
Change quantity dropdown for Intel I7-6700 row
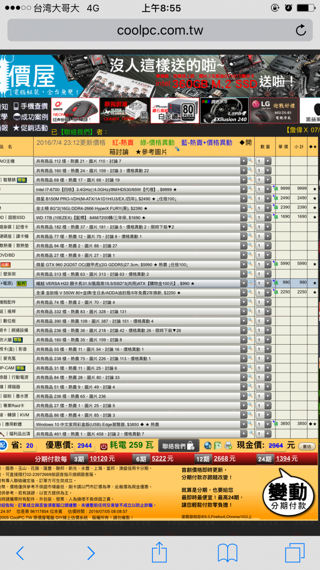click(264, 189)
